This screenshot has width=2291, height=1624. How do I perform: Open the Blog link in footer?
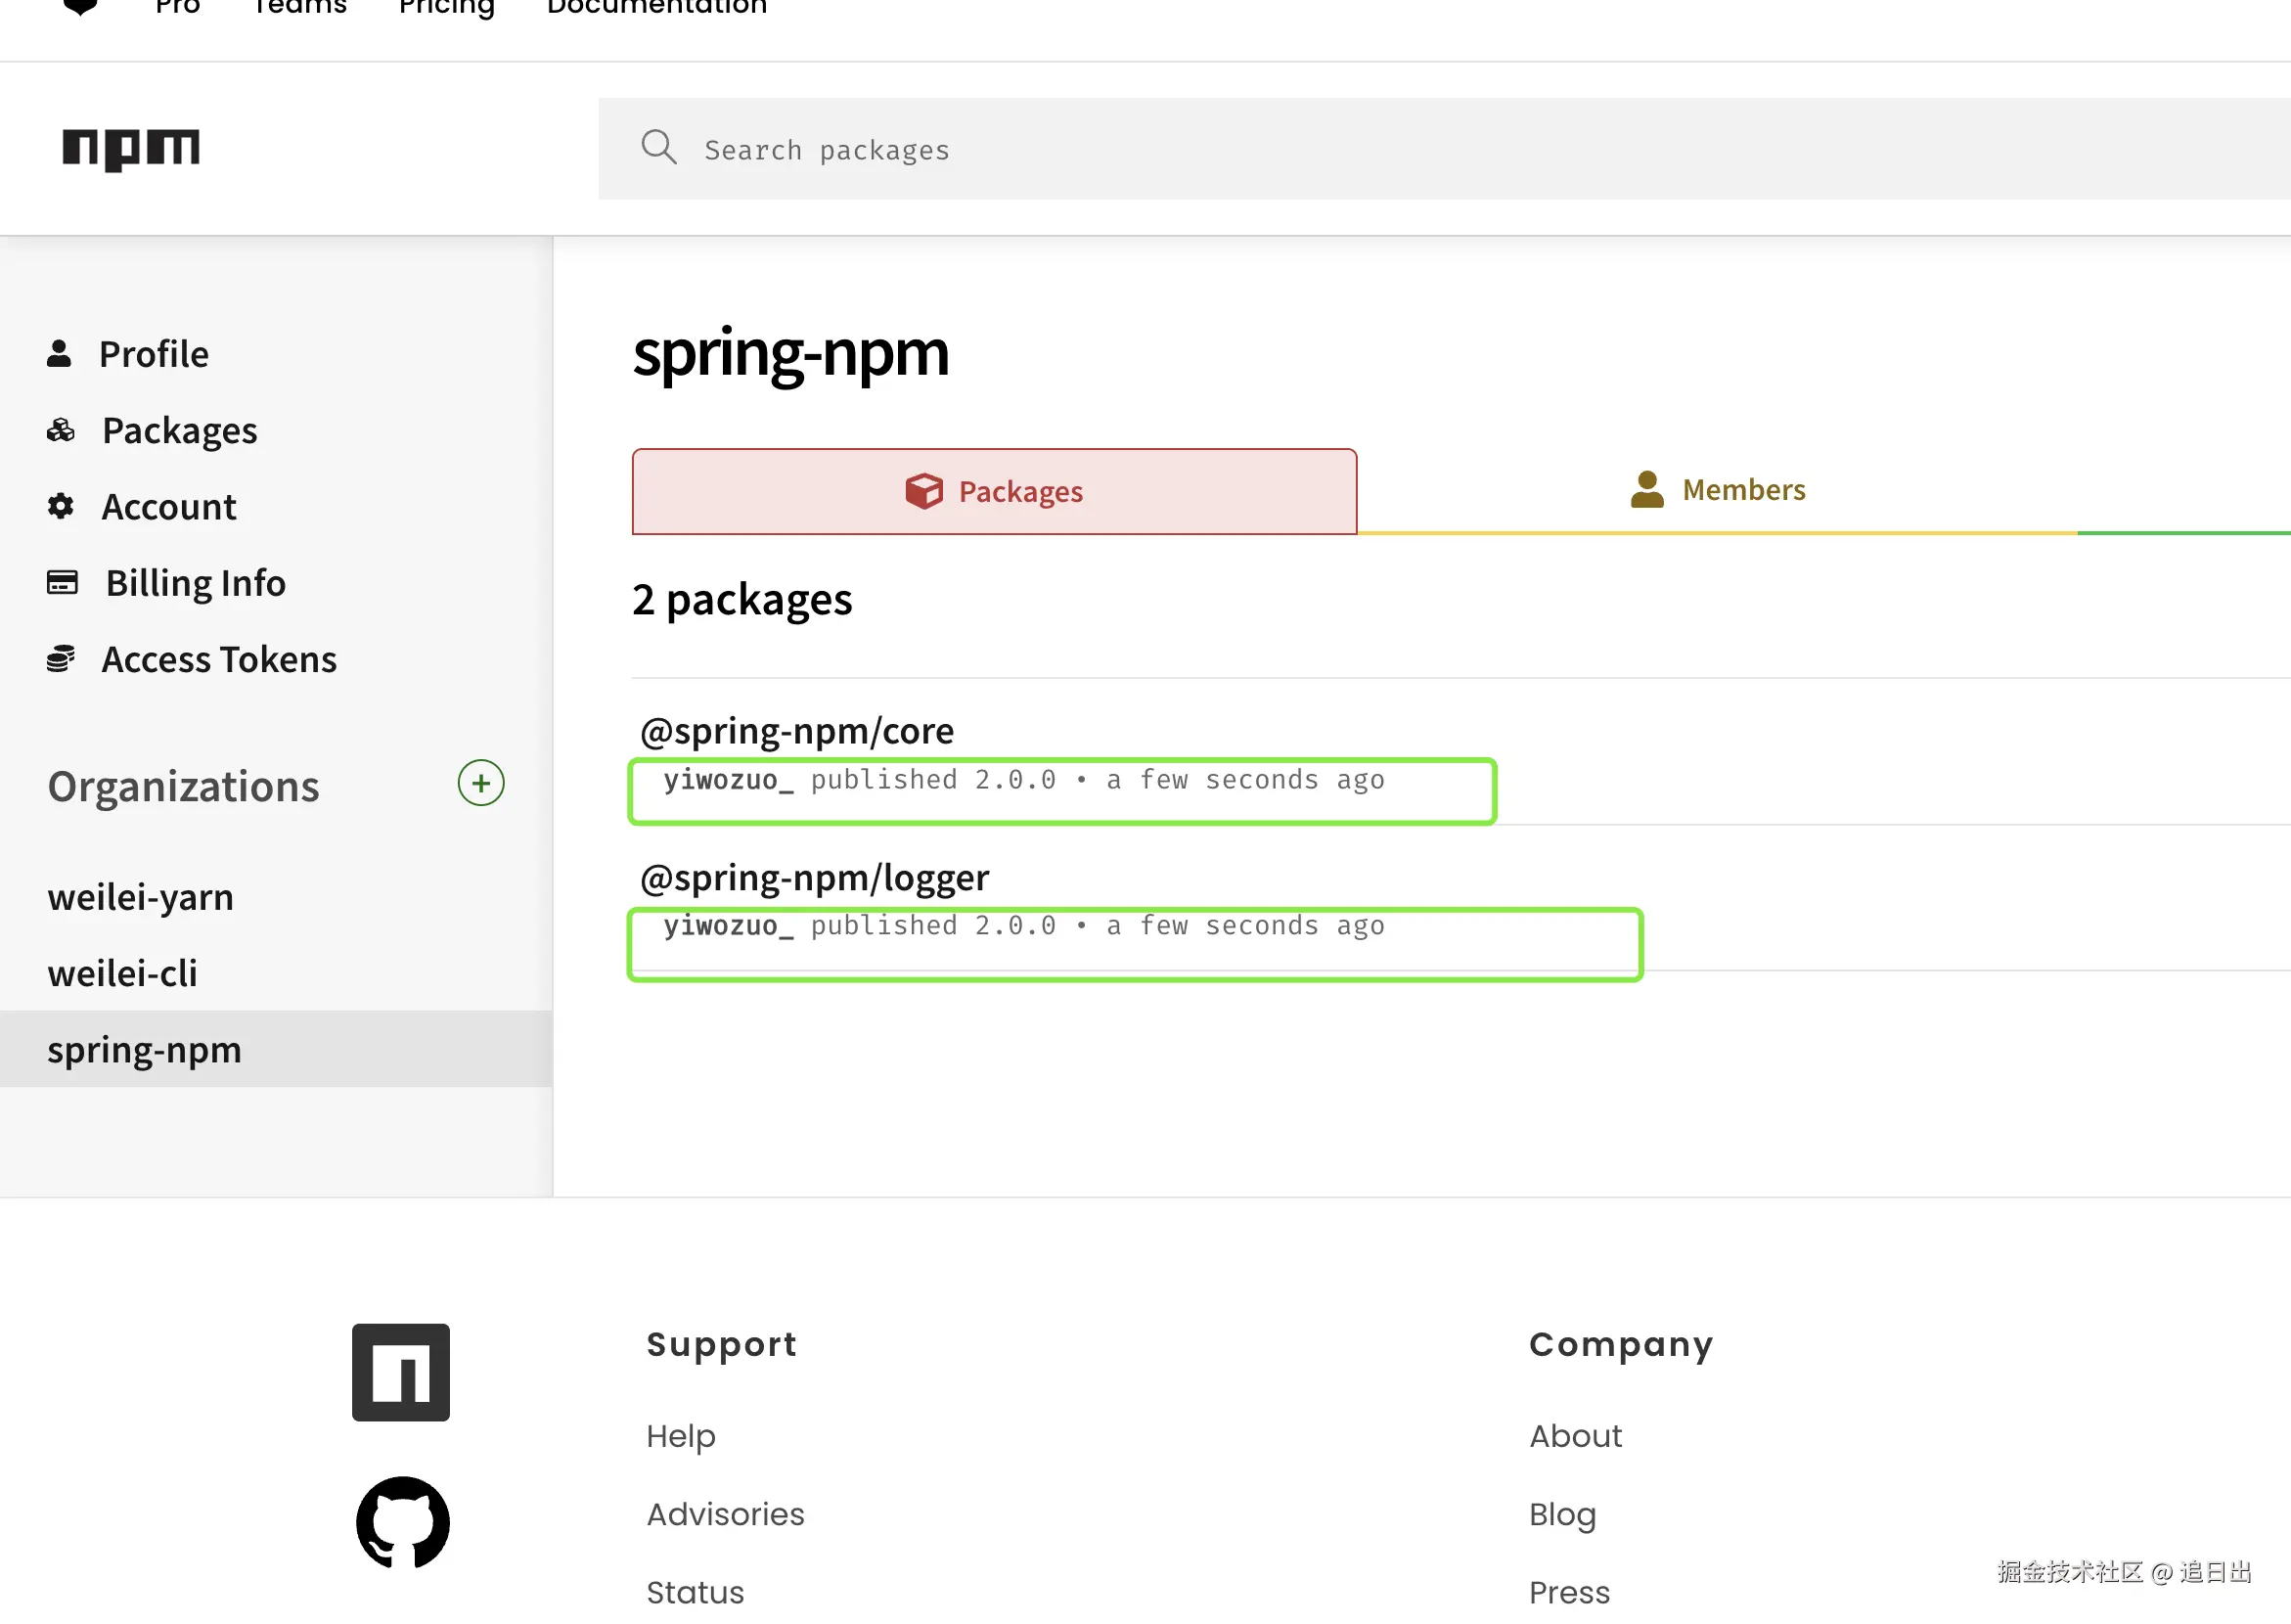tap(1563, 1515)
